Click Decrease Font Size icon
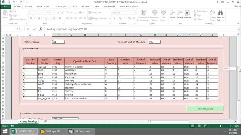241x135 pixels. click(x=62, y=13)
